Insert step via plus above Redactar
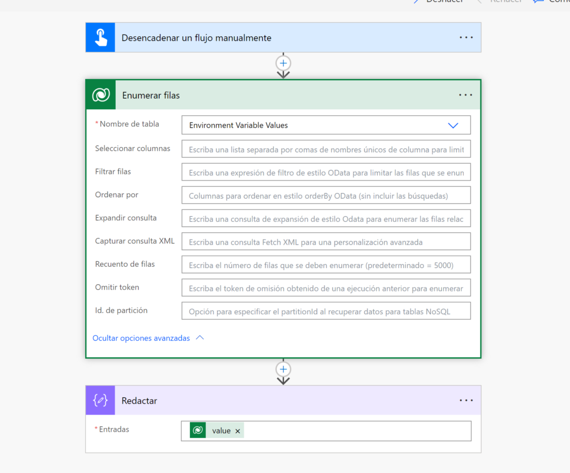This screenshot has height=473, width=570. click(283, 369)
